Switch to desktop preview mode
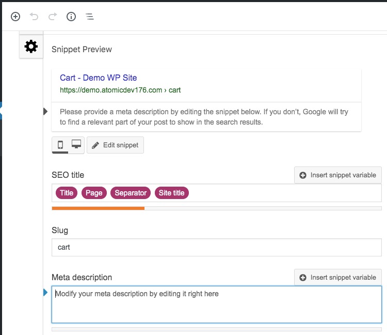 (x=76, y=145)
